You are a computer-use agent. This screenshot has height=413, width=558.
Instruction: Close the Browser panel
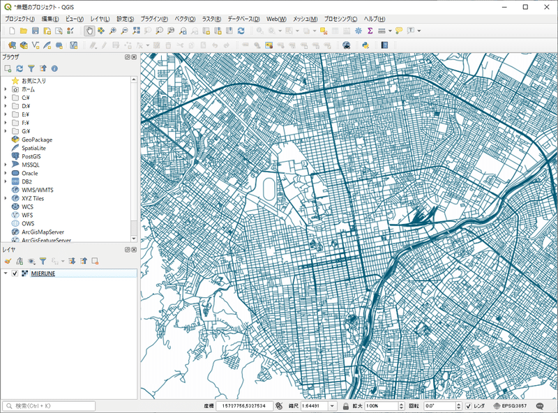(134, 57)
